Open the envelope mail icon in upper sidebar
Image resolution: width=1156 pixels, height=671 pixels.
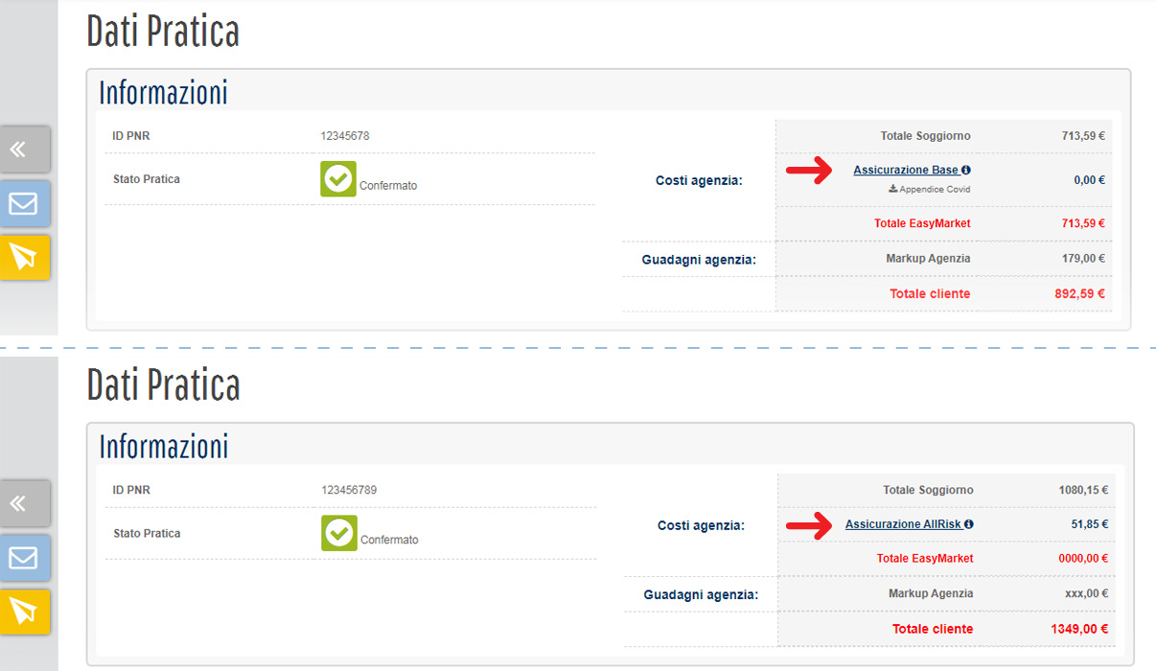24,203
